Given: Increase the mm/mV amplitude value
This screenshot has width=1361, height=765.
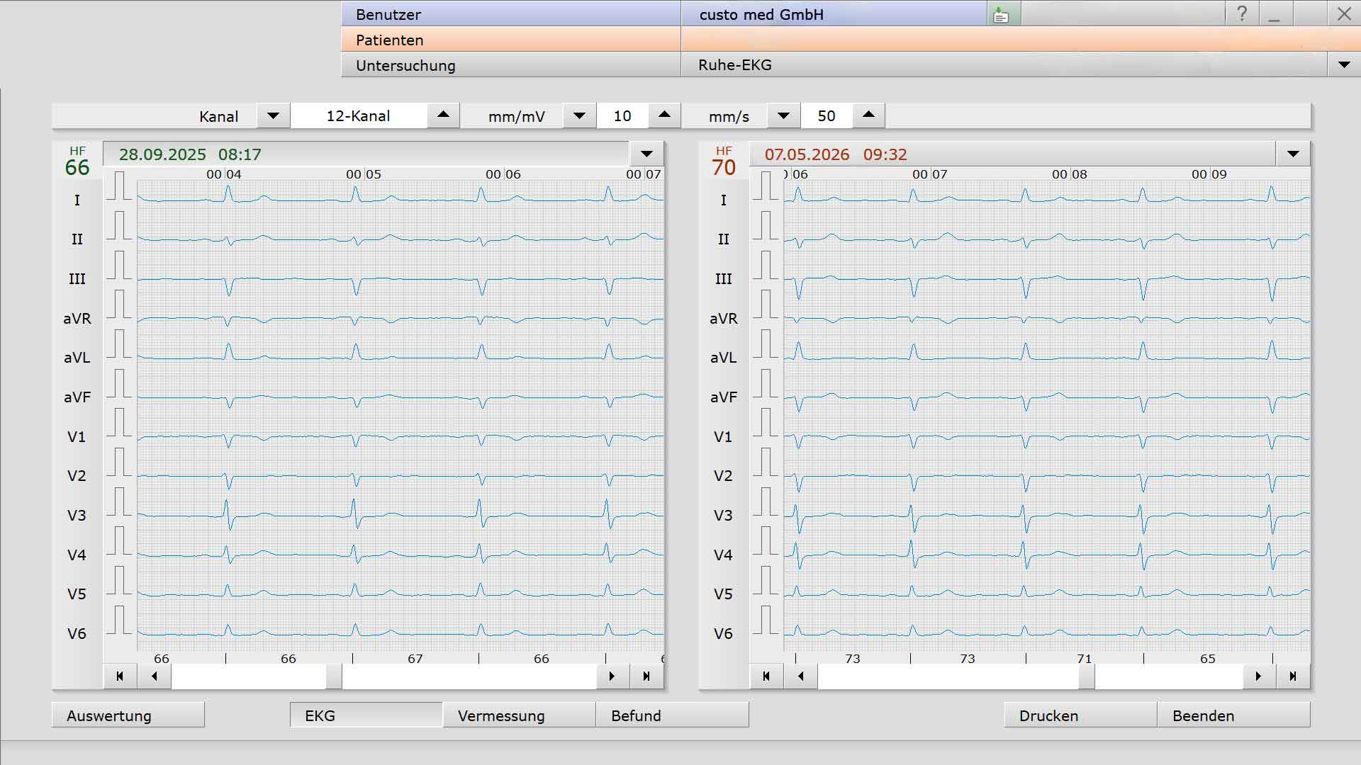Looking at the screenshot, I should [x=665, y=115].
